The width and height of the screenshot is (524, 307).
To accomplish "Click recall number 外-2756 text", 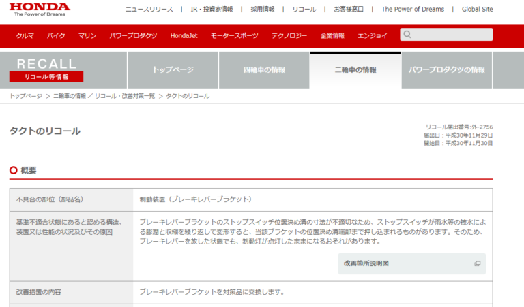I will [x=459, y=127].
